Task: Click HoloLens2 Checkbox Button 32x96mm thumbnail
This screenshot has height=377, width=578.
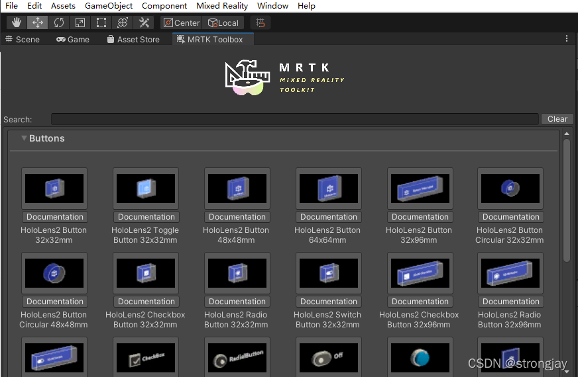Action: pos(420,273)
